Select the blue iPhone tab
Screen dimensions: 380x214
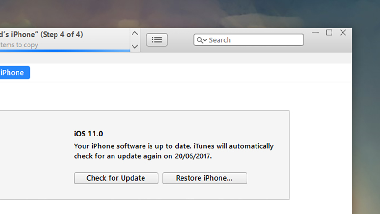[15, 73]
